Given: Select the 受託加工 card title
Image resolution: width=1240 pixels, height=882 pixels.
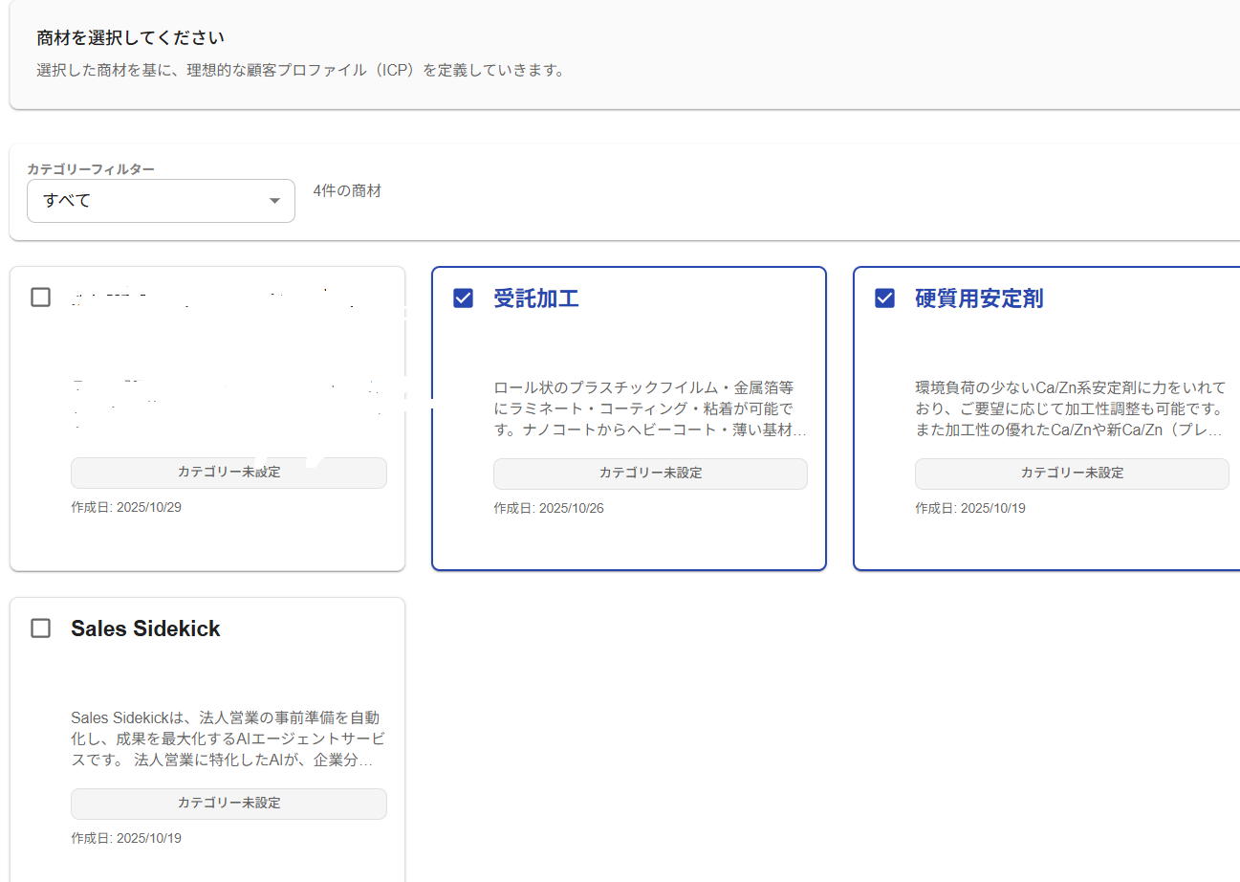Looking at the screenshot, I should pyautogui.click(x=536, y=298).
